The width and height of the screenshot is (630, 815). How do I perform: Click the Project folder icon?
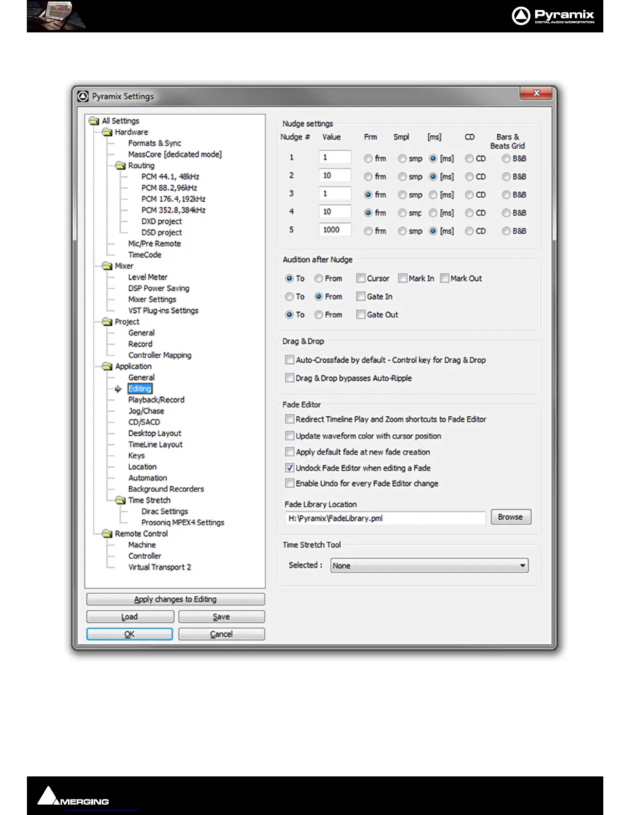(x=107, y=322)
